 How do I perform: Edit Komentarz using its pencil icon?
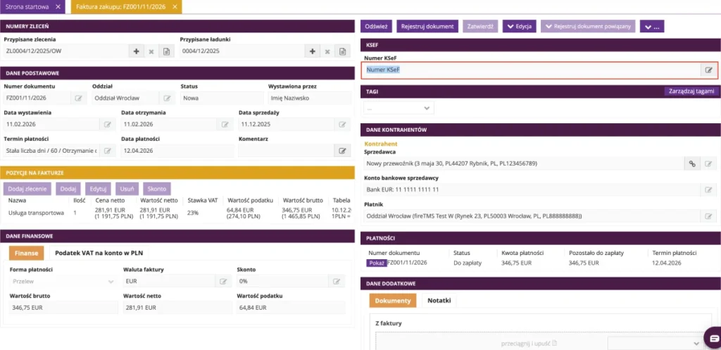pyautogui.click(x=342, y=151)
